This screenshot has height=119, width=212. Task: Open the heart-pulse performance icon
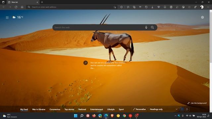point(159,7)
